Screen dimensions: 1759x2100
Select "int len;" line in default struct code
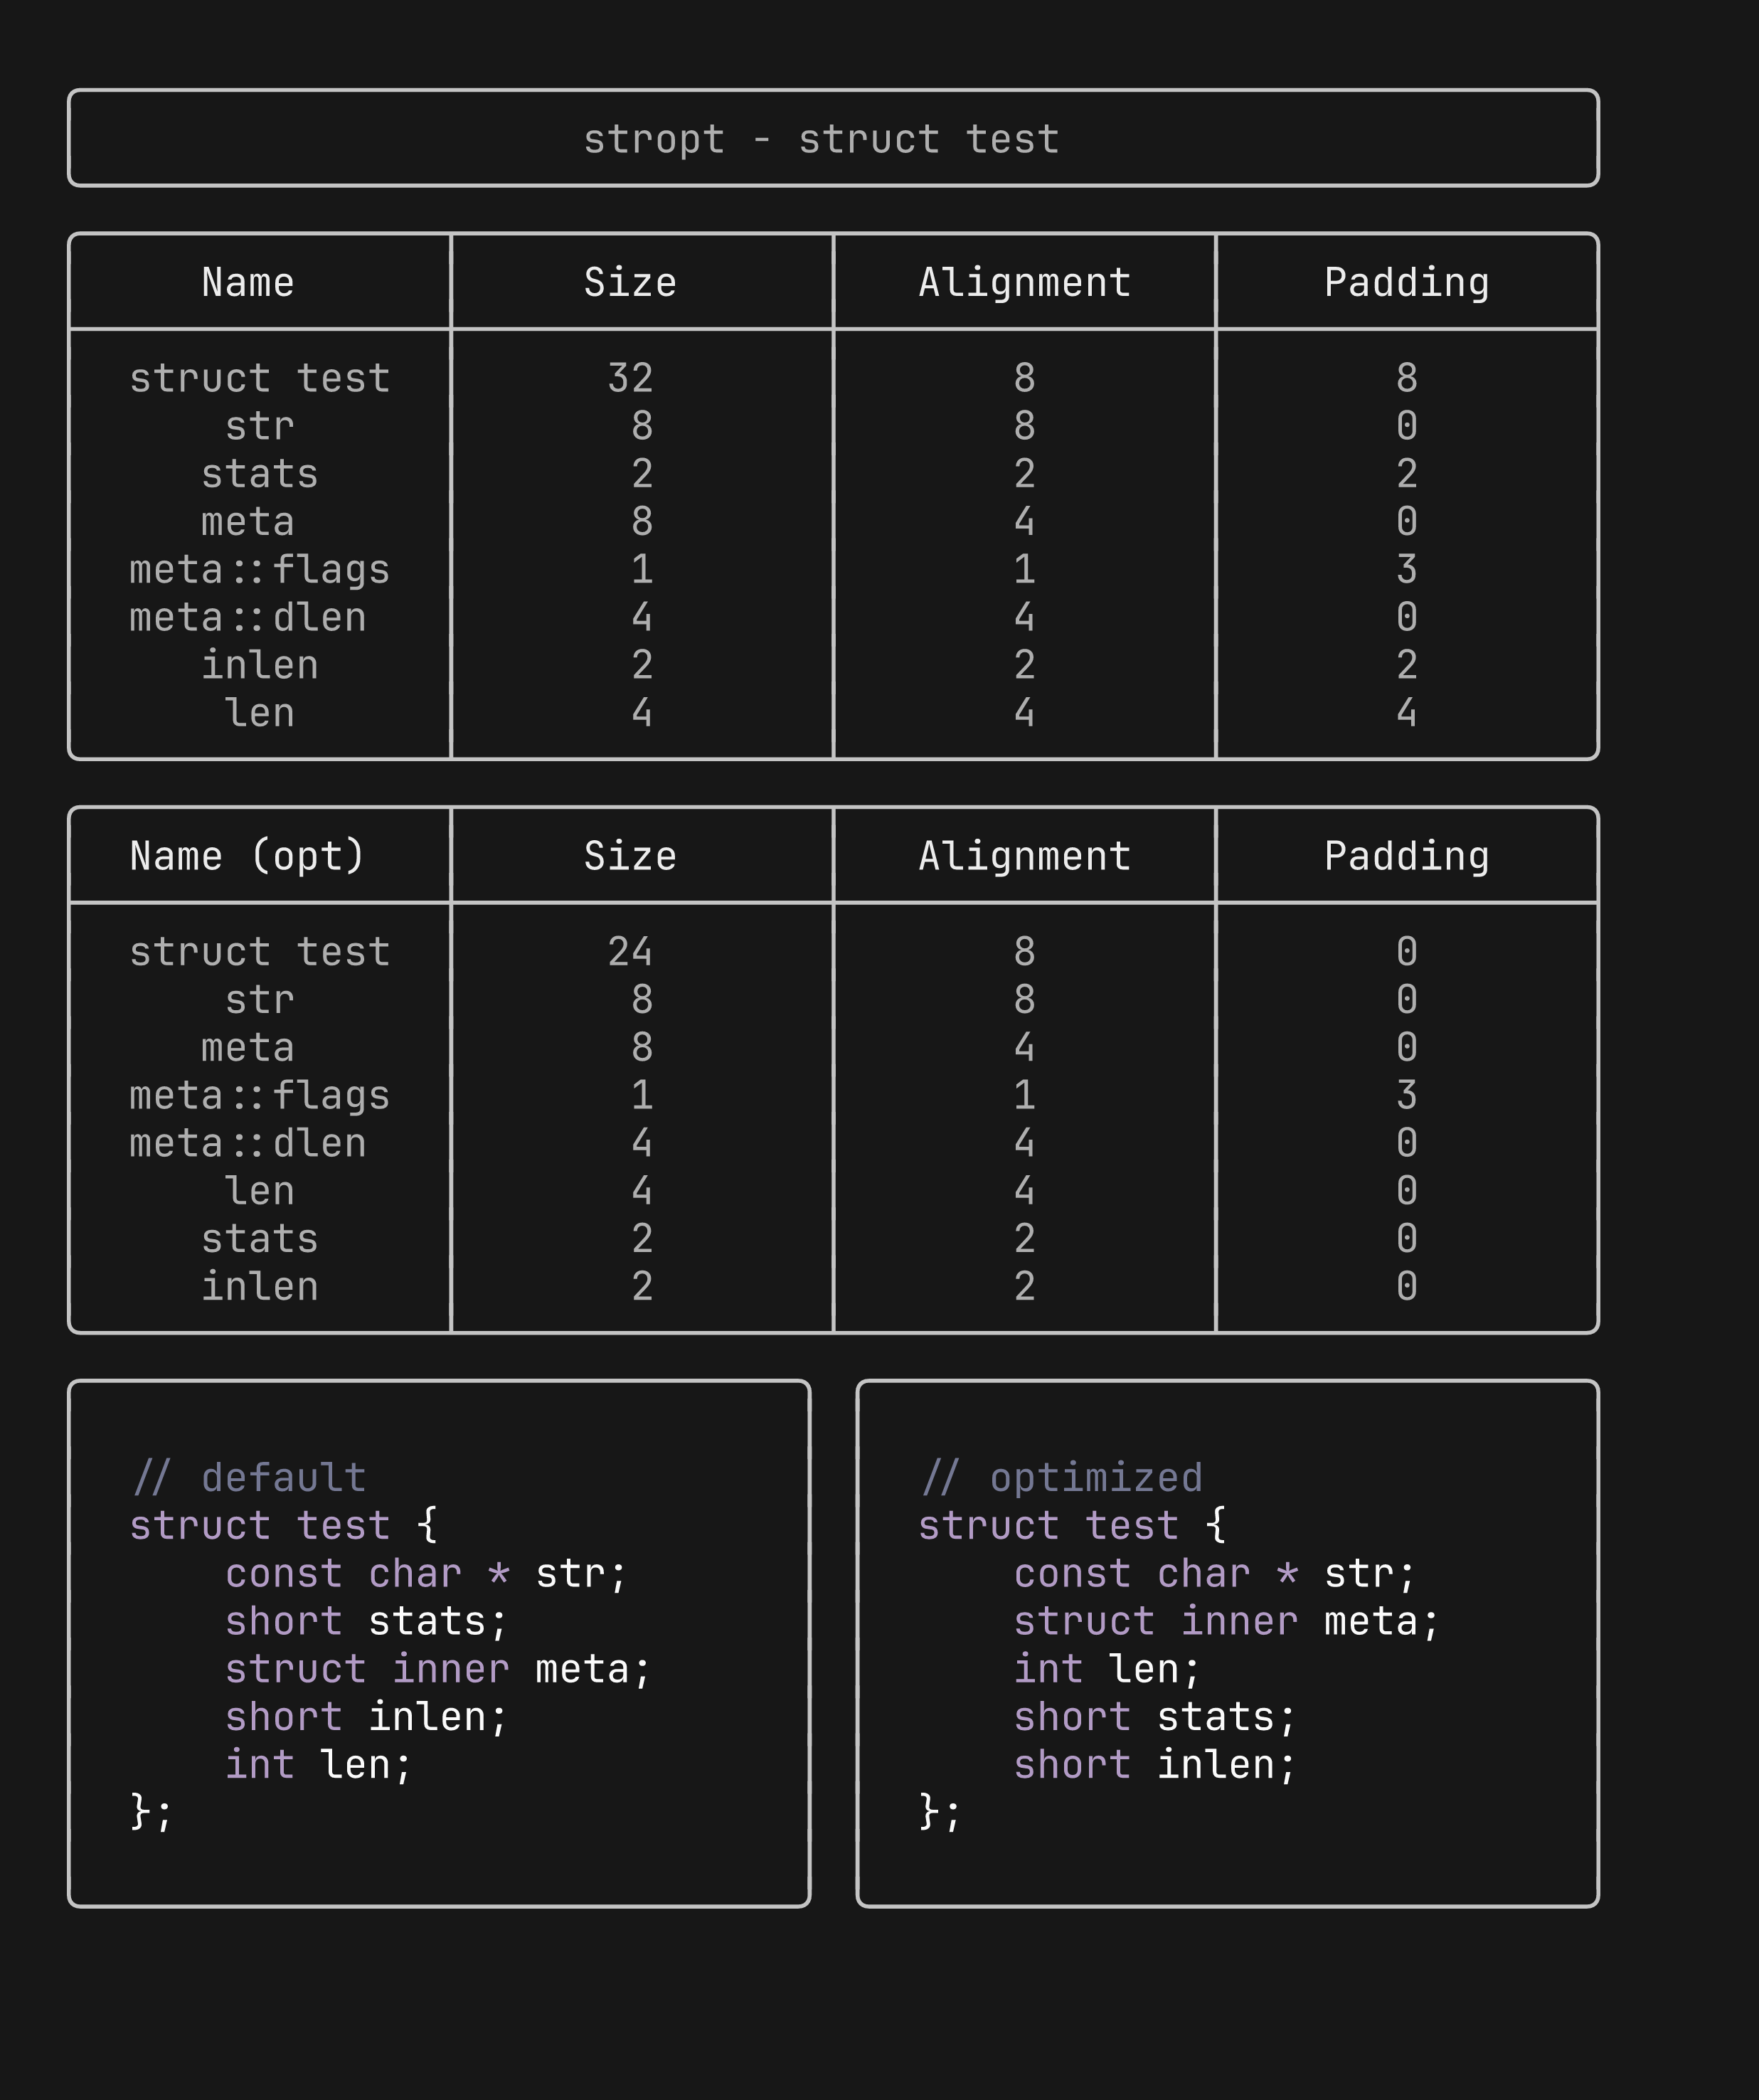[318, 1765]
